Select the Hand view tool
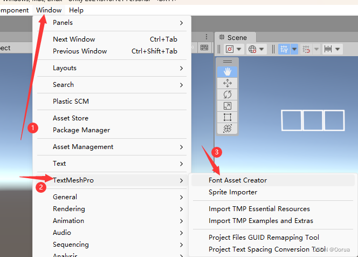 tap(228, 72)
